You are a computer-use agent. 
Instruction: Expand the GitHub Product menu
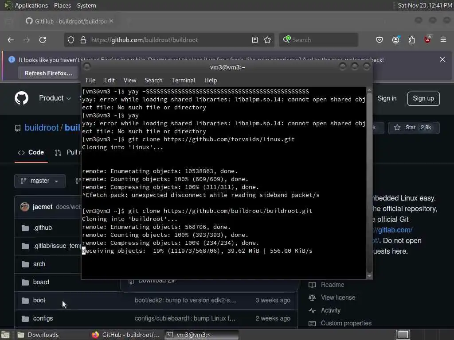[55, 98]
